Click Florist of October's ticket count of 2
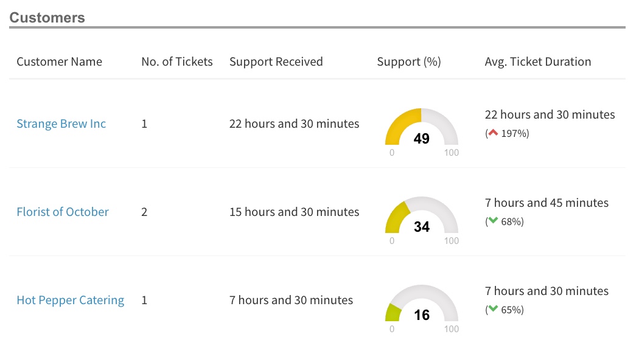639x351 pixels. click(x=144, y=212)
